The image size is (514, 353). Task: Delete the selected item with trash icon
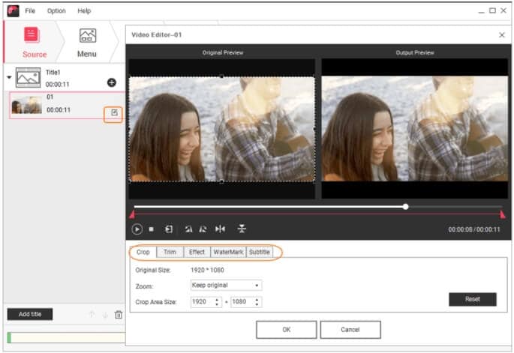point(119,315)
